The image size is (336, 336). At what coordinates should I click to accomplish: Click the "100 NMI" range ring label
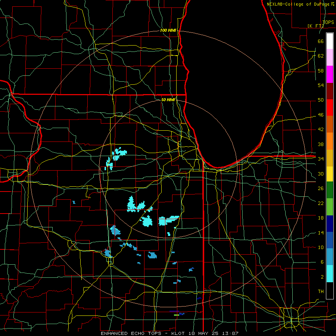[x=168, y=31]
